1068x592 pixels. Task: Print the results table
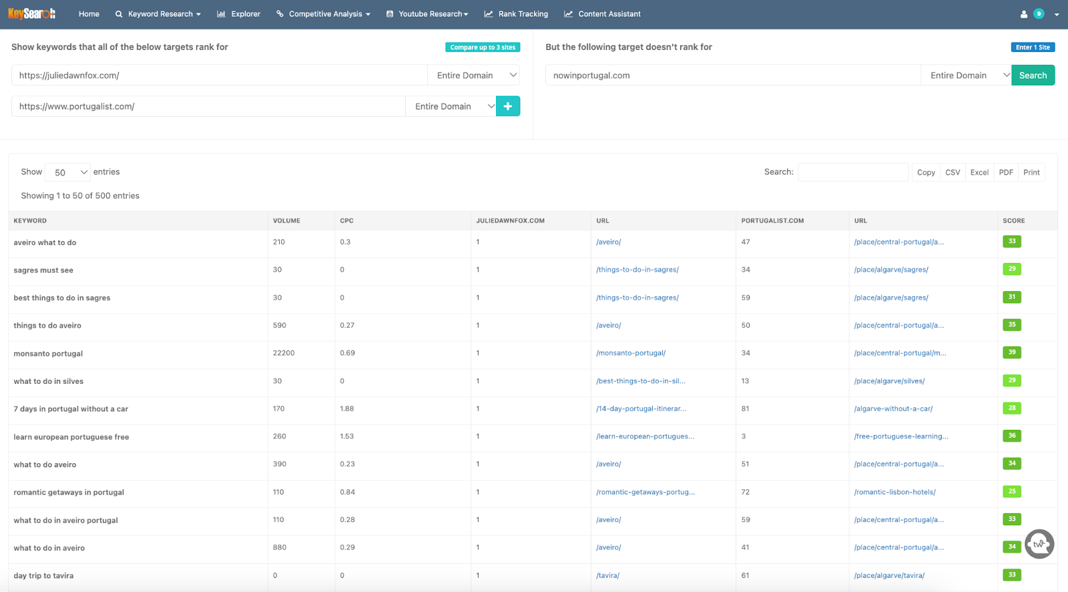pyautogui.click(x=1031, y=172)
